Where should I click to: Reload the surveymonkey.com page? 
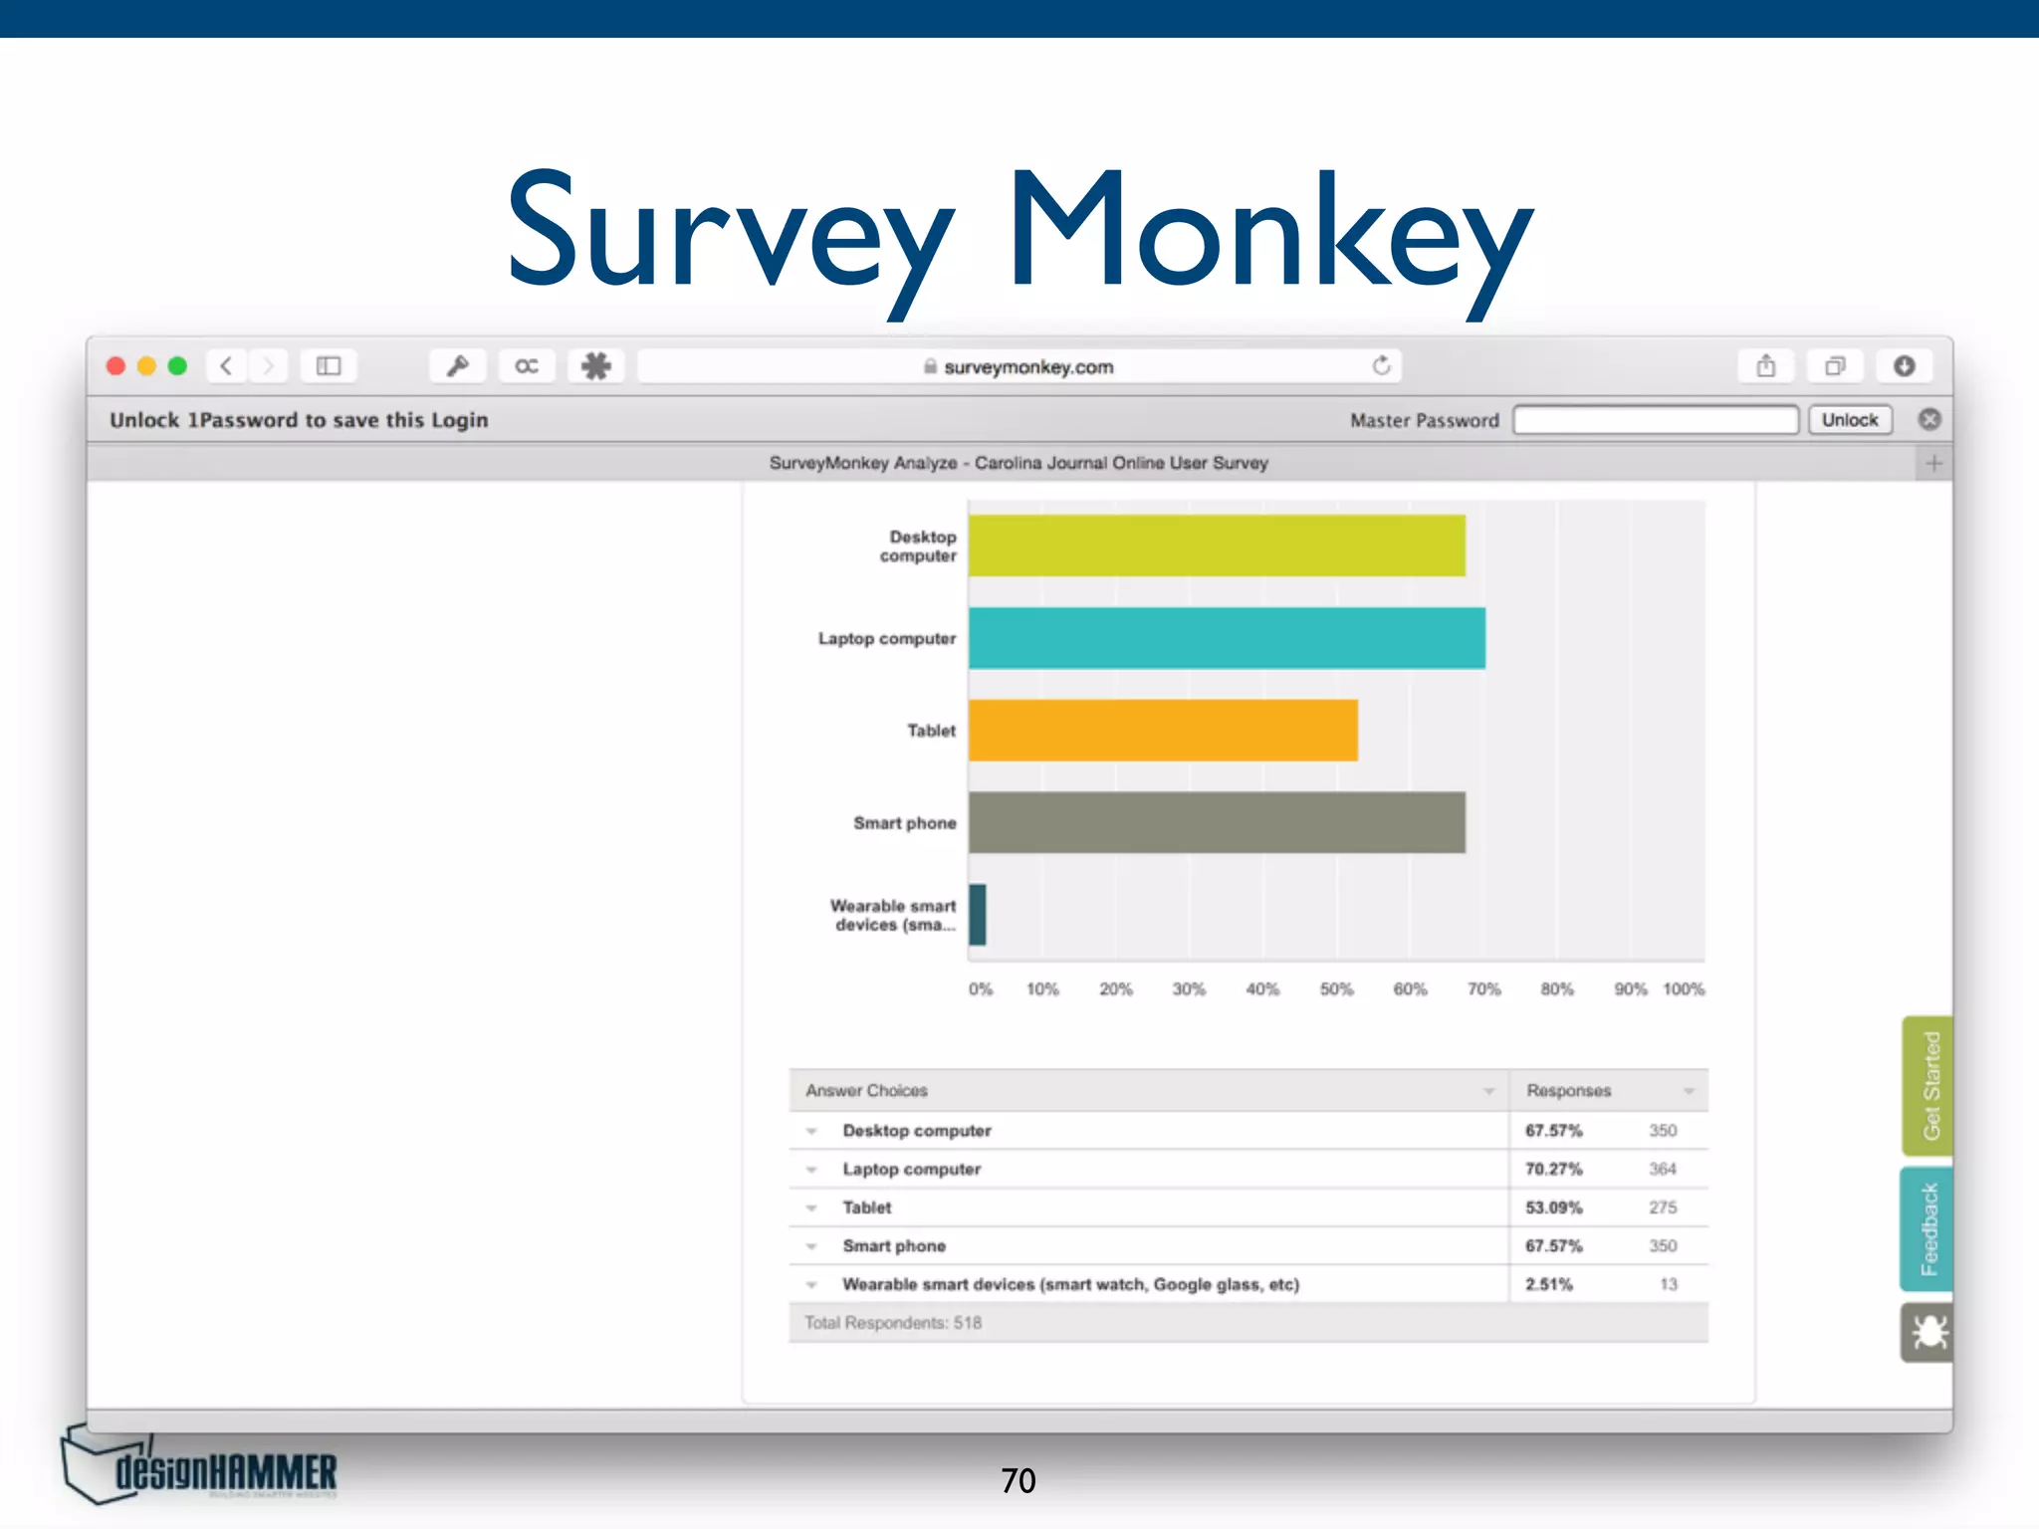(x=1381, y=365)
